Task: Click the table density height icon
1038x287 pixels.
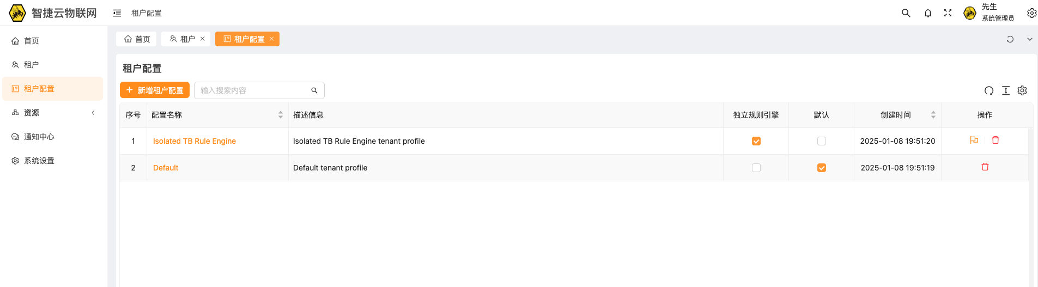Action: (1006, 90)
